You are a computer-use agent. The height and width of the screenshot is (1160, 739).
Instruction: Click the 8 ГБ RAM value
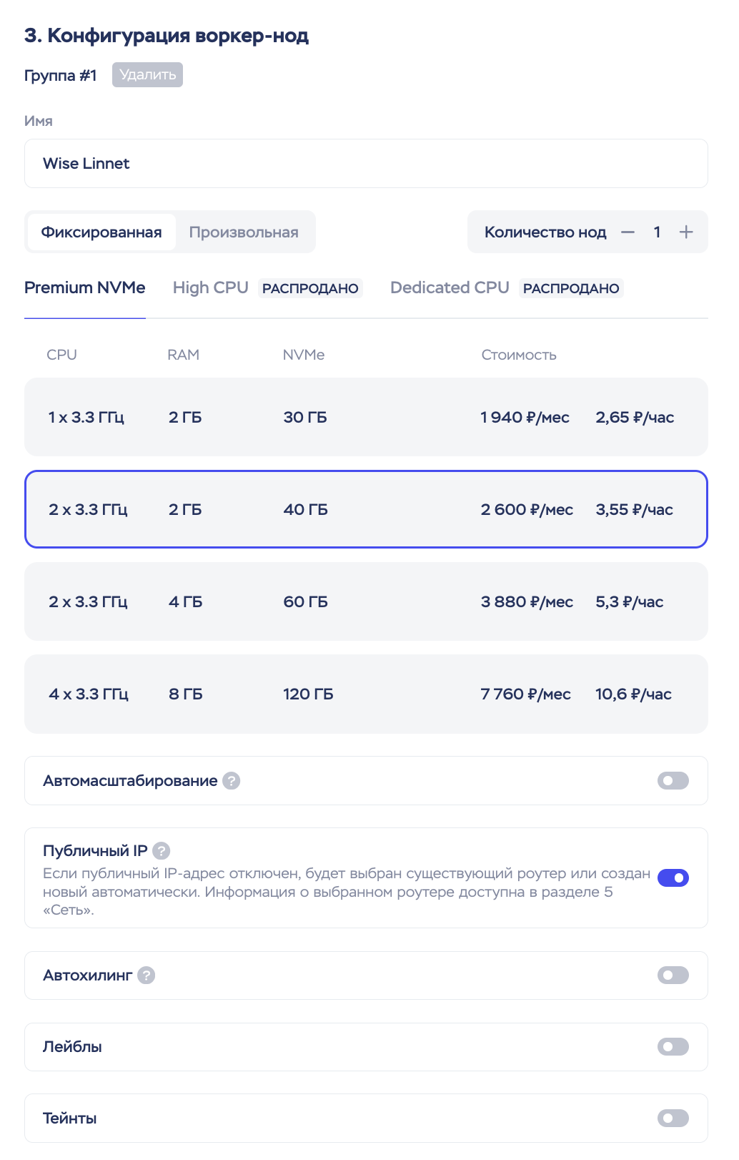point(186,694)
